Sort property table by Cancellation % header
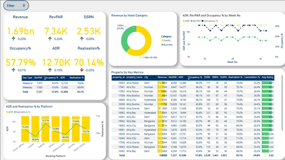This screenshot has width=285, height=160. pos(252,77)
